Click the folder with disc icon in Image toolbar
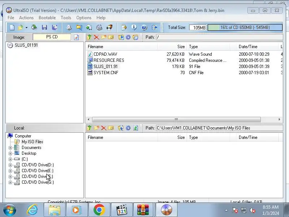Image resolution: width=289 pixels, height=217 pixels. [135, 37]
